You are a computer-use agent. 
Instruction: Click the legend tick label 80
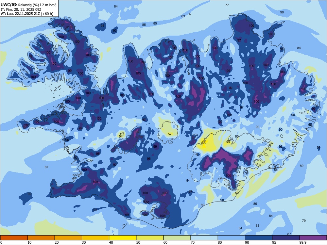click(220, 242)
